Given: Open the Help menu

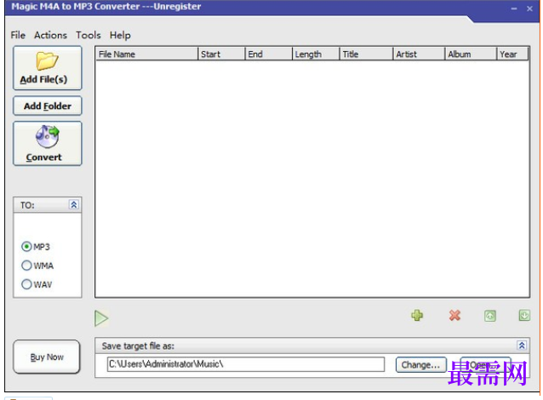Looking at the screenshot, I should pos(120,36).
